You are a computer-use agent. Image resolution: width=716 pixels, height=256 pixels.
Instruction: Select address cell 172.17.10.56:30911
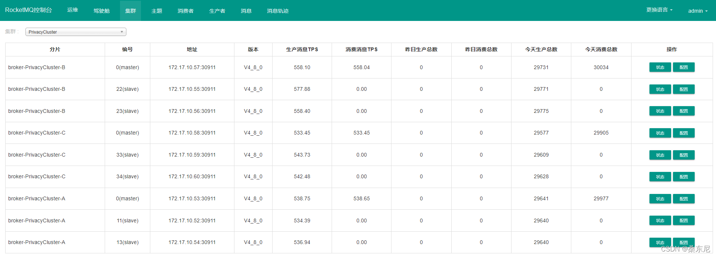192,111
